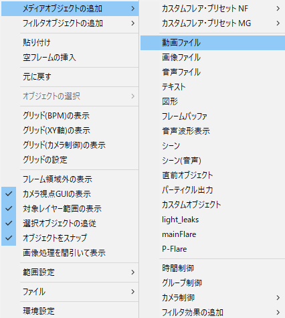Disable 選択オブジェクトの追従 option
The width and height of the screenshot is (285, 318).
70,224
